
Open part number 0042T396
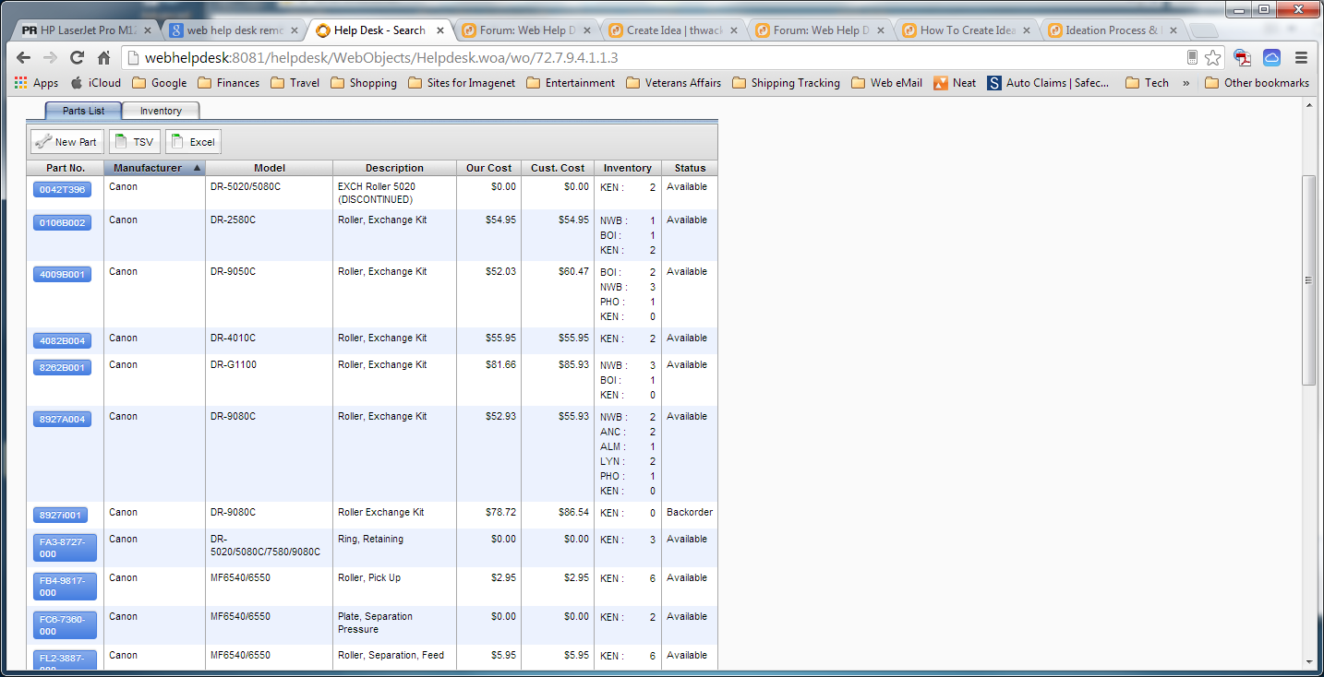tap(62, 189)
